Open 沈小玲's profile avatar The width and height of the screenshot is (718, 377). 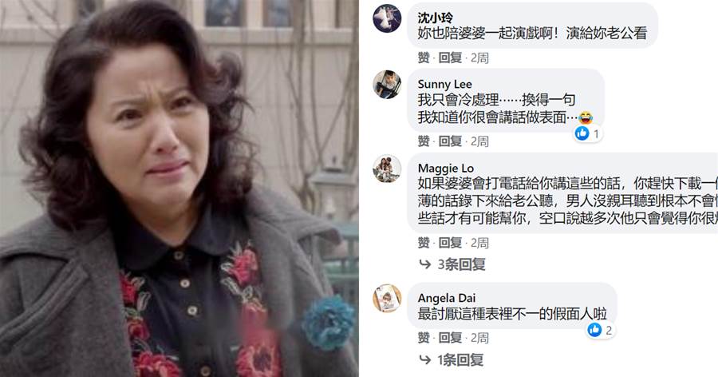(387, 18)
